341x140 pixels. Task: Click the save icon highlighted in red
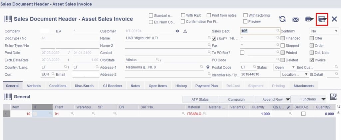[x=322, y=19]
